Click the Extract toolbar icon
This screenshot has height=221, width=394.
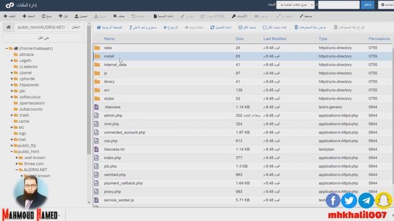pos(284,17)
